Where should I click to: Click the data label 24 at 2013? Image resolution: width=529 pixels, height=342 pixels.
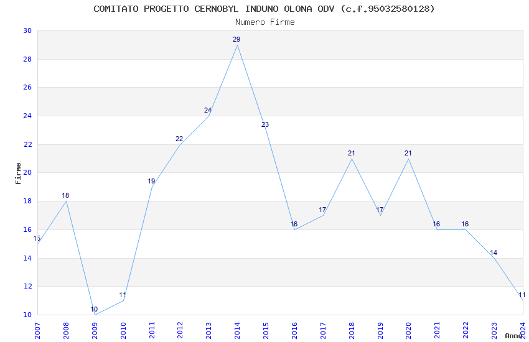point(208,110)
